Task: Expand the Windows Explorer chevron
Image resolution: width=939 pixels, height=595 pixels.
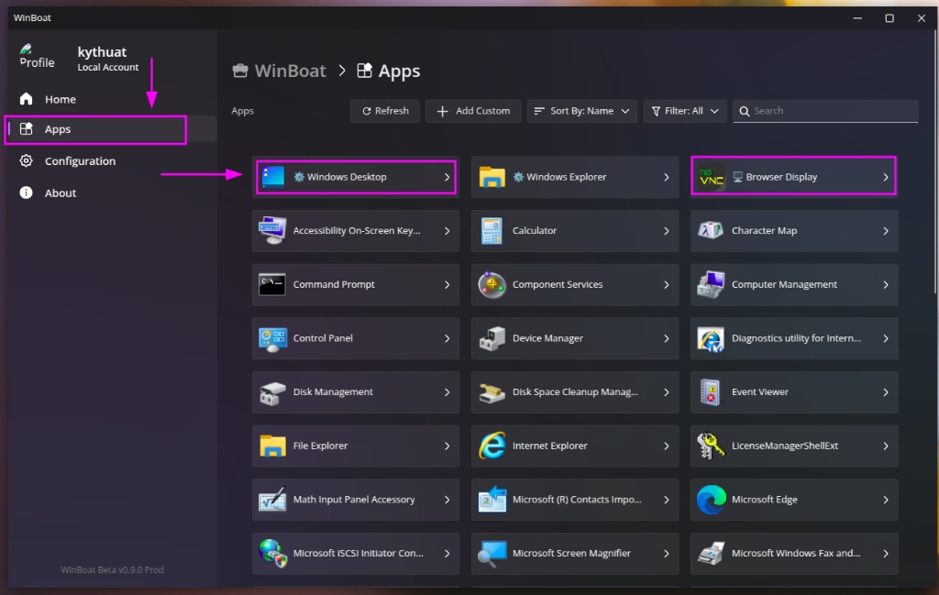Action: click(666, 177)
